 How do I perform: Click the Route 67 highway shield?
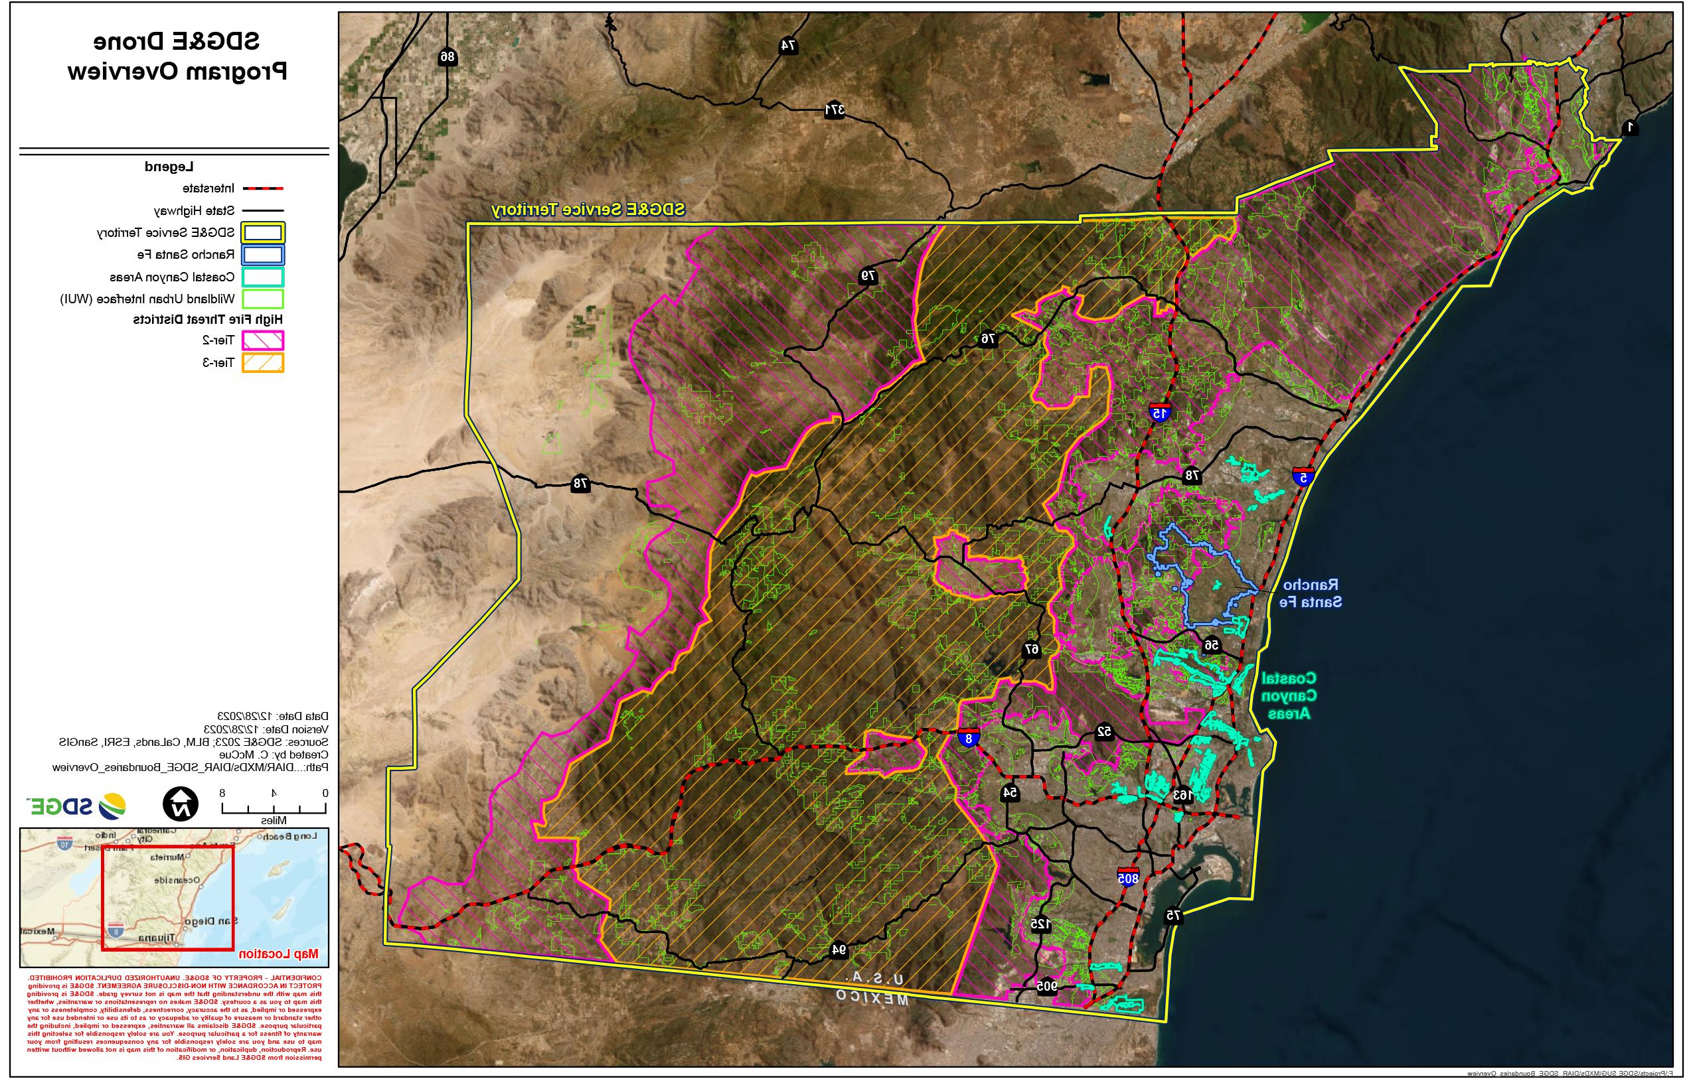click(x=1032, y=650)
